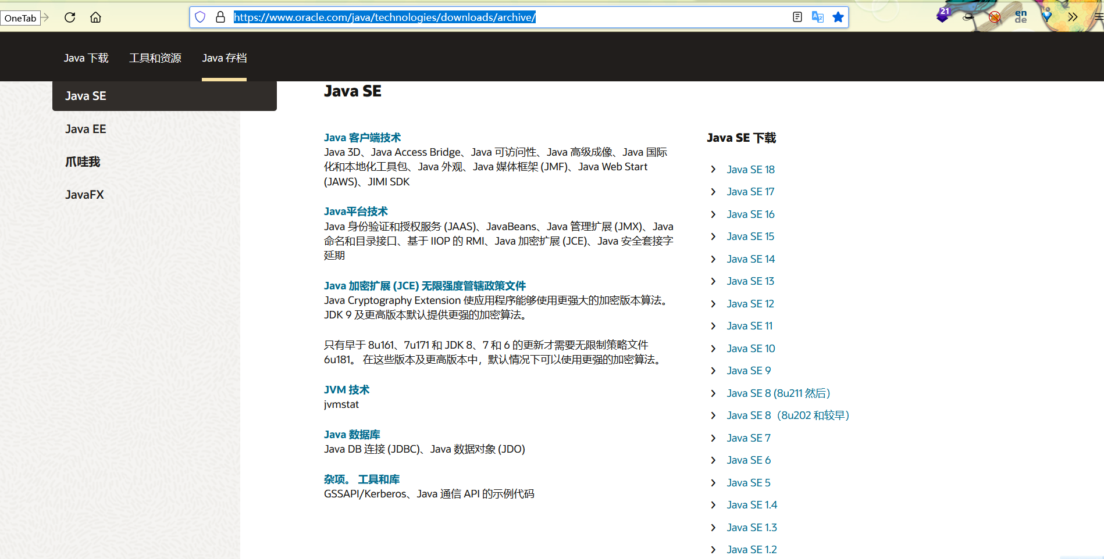1104x559 pixels.
Task: Open the Java 客户端技术 link
Action: point(362,138)
